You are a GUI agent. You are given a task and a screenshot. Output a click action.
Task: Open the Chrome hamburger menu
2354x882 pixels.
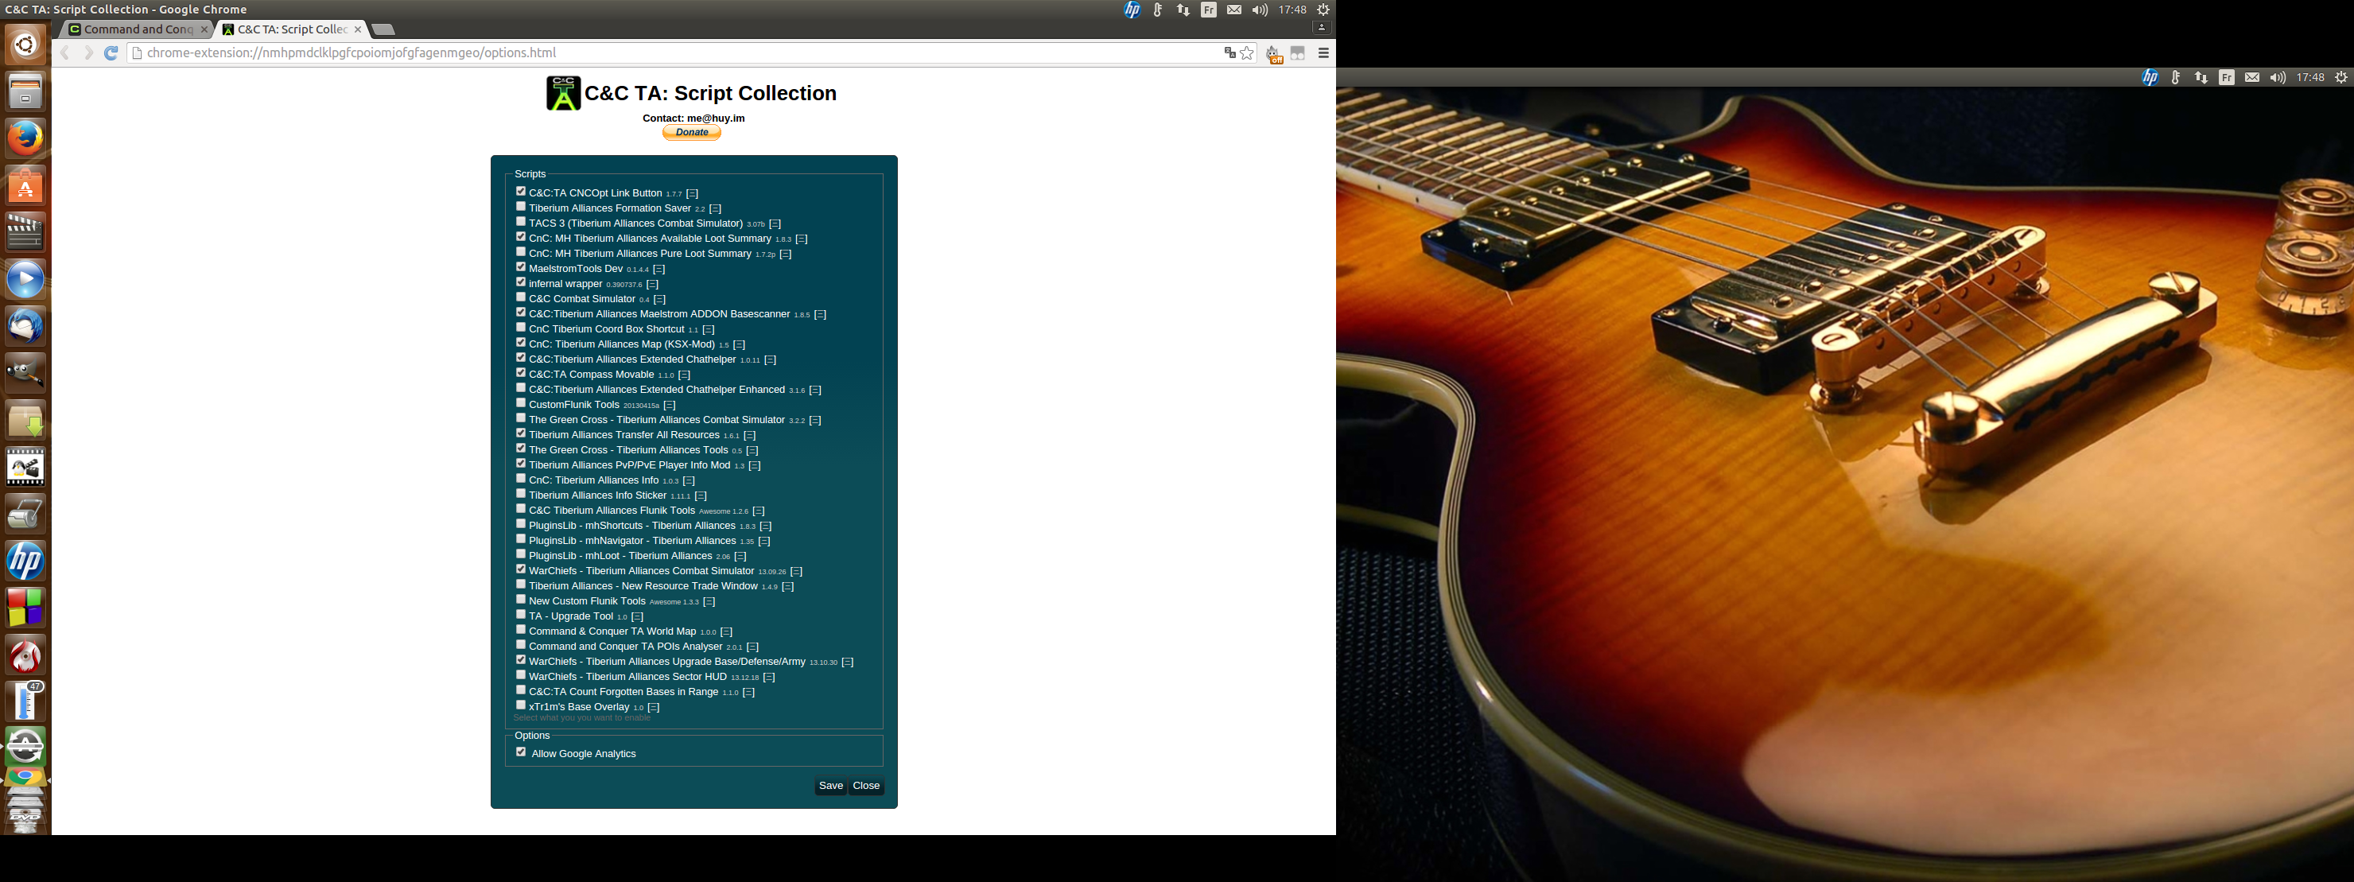click(x=1323, y=53)
